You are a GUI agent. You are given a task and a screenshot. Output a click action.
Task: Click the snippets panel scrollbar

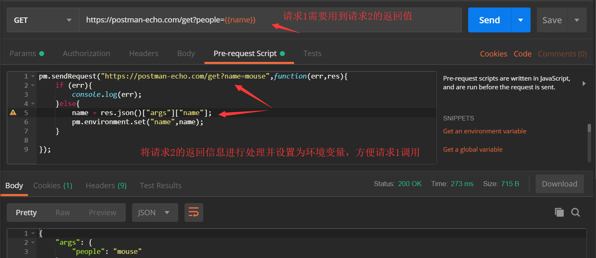pos(589,128)
